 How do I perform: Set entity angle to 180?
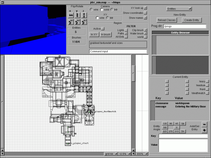pos(165,127)
